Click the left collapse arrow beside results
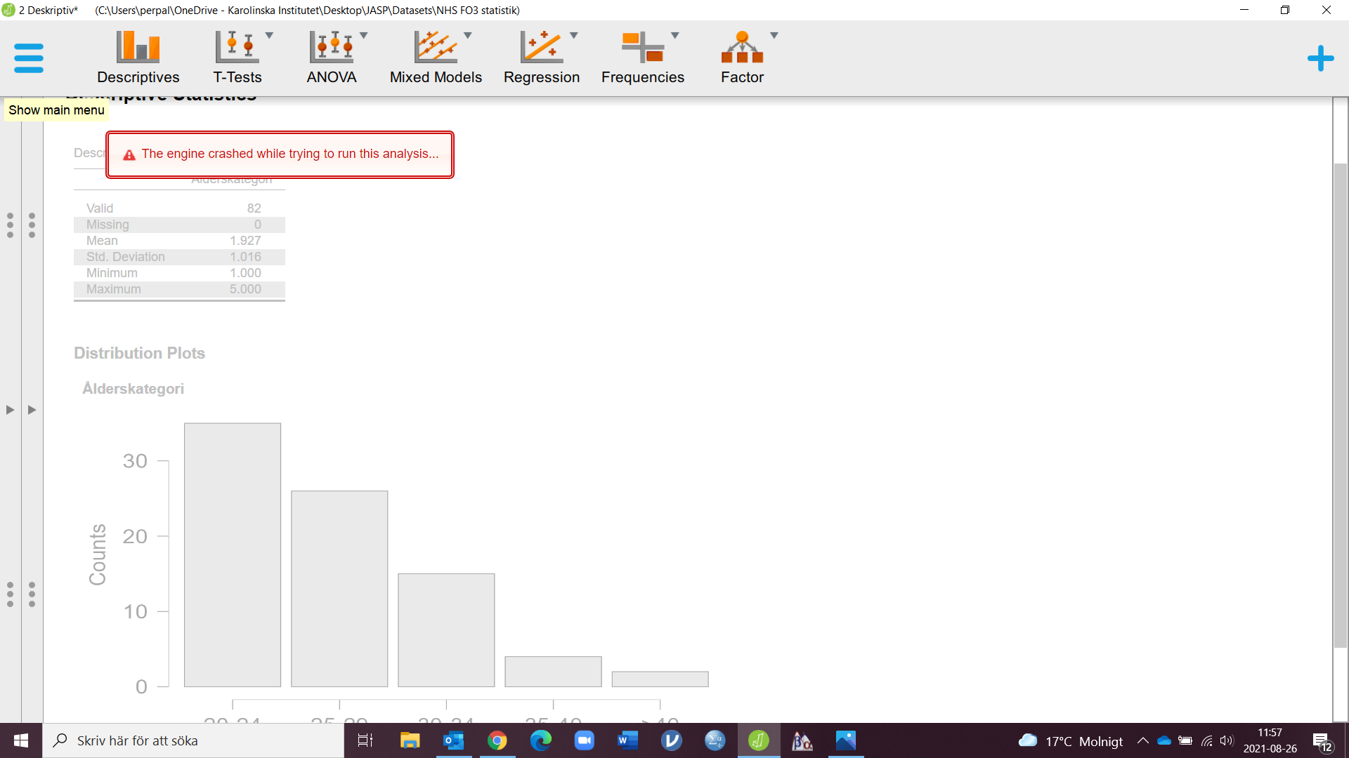 click(10, 410)
